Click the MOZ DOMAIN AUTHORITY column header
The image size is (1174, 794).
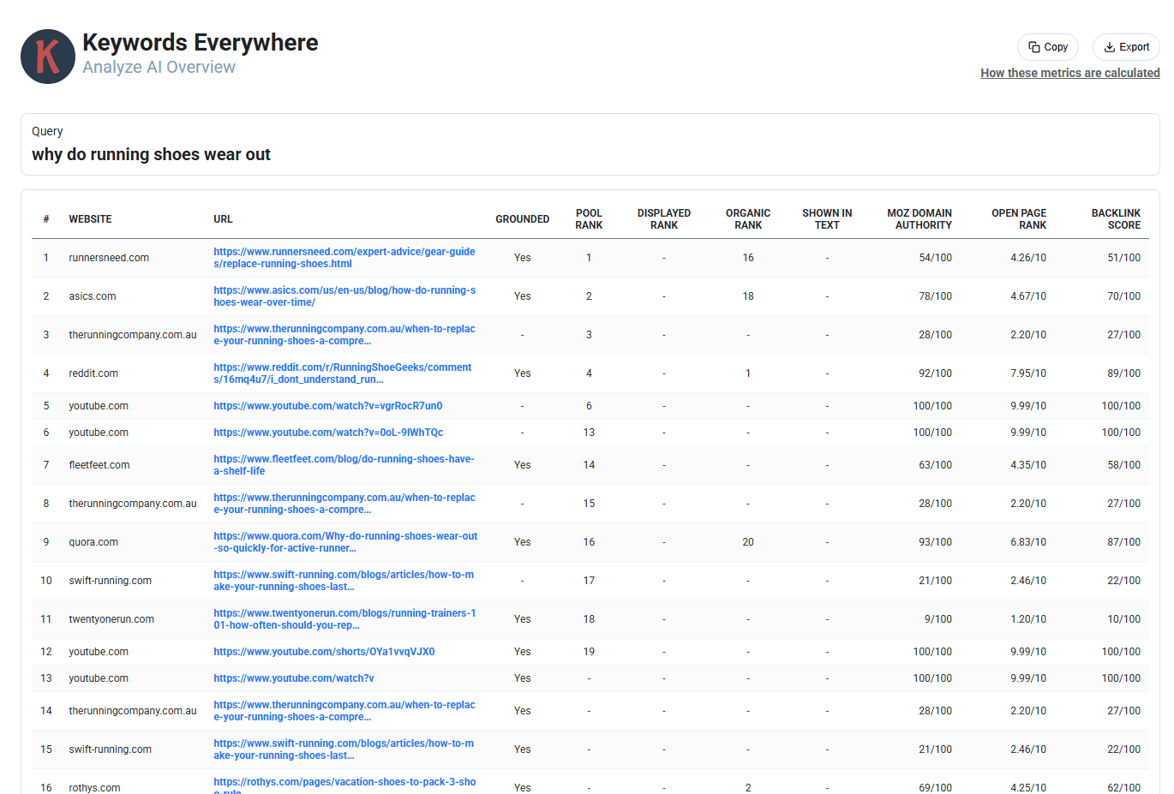[x=919, y=219]
